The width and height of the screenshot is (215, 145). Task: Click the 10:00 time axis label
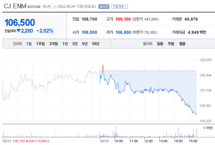(119, 141)
